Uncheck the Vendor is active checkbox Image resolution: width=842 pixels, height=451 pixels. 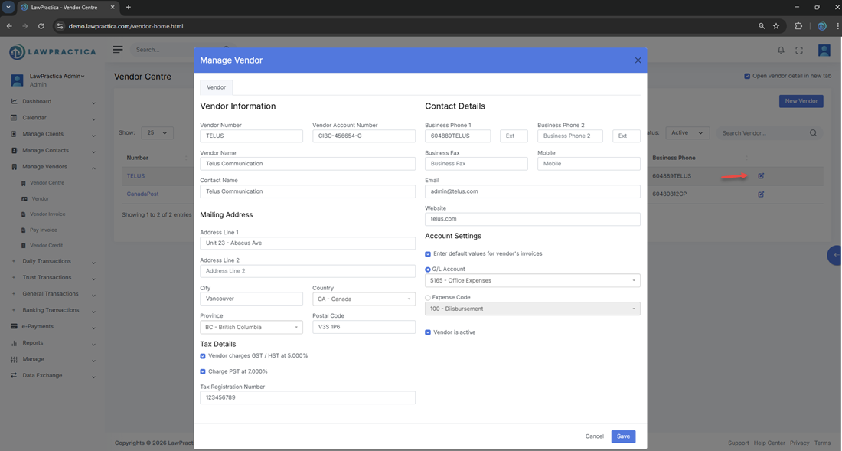click(x=428, y=332)
